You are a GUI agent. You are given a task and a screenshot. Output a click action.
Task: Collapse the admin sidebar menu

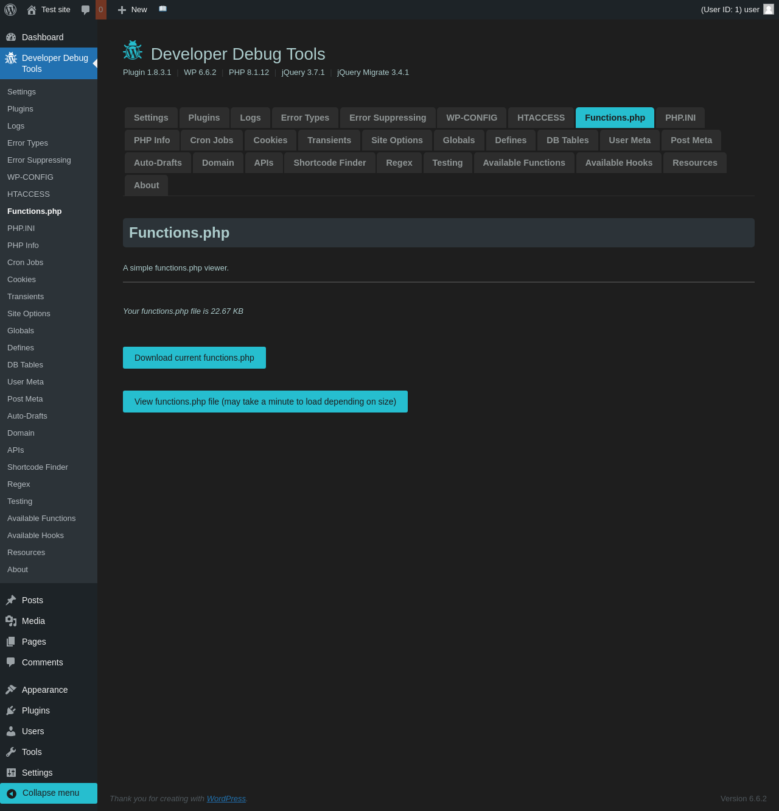49,793
